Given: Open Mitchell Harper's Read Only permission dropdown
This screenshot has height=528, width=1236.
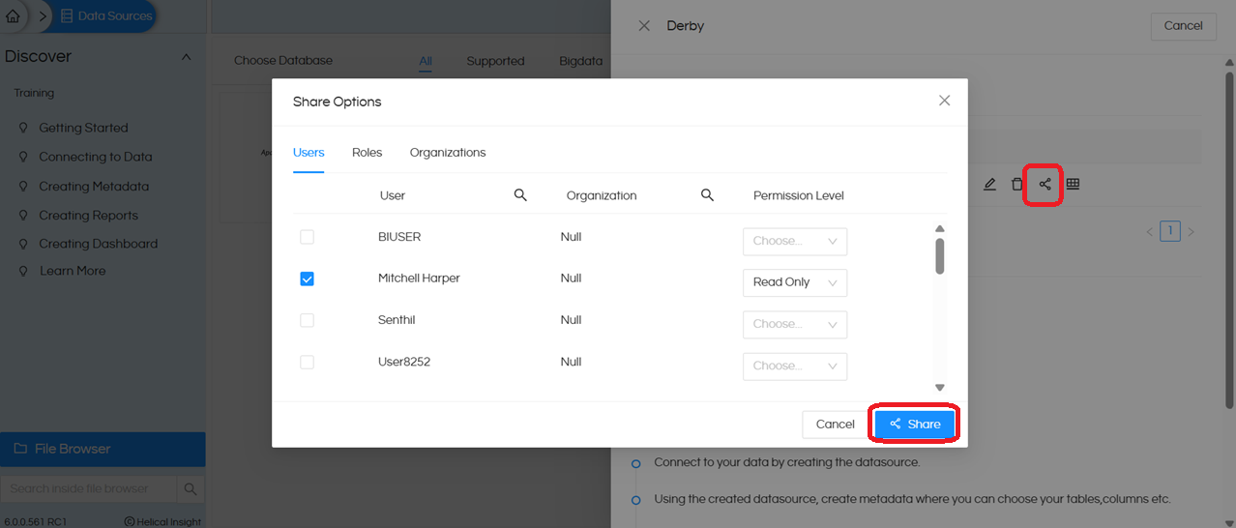Looking at the screenshot, I should click(x=794, y=282).
